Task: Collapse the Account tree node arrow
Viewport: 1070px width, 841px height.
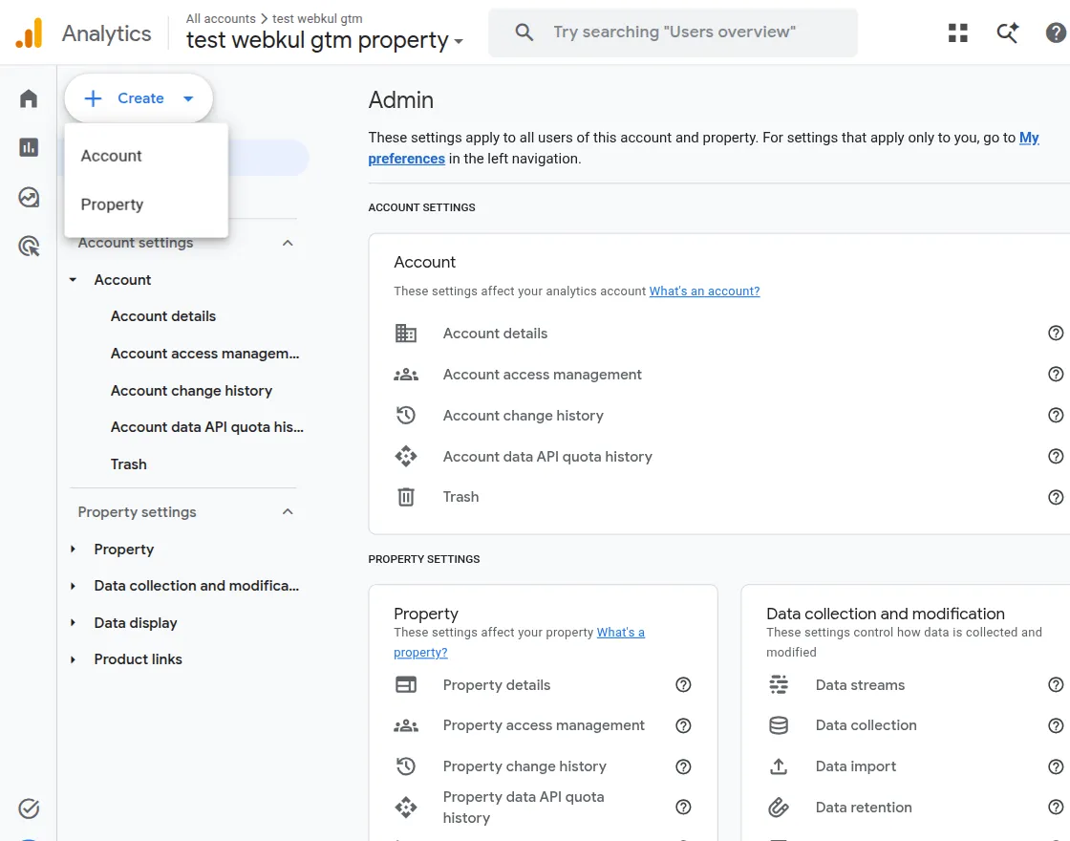Action: tap(73, 280)
